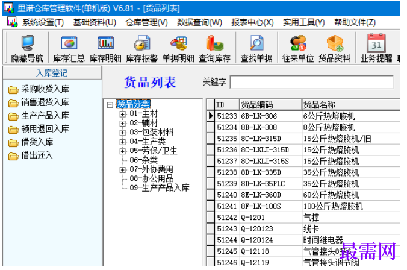This screenshot has width=407, height=270.
Task: Click the app icon in title bar
Action: (x=9, y=8)
